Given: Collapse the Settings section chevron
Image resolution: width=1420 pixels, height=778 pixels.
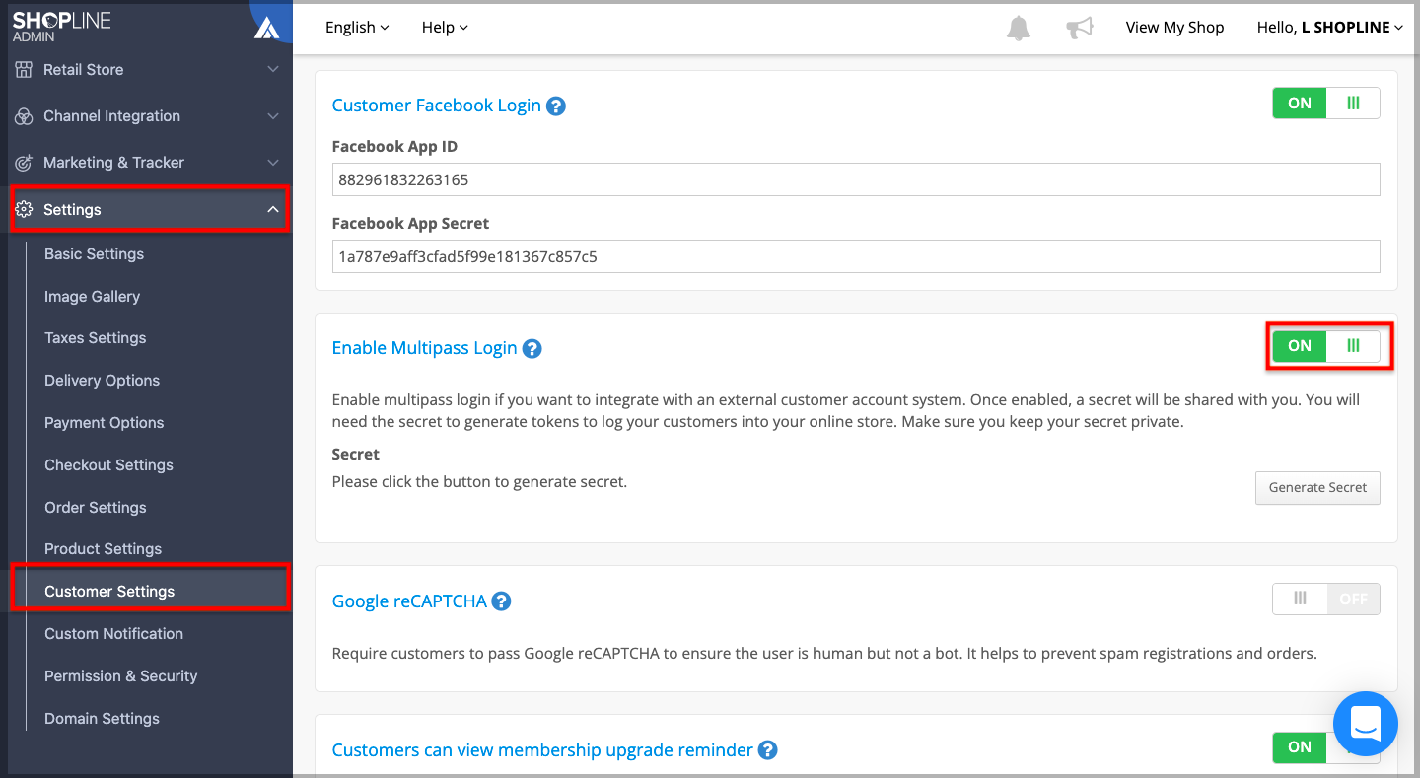Looking at the screenshot, I should pyautogui.click(x=273, y=209).
